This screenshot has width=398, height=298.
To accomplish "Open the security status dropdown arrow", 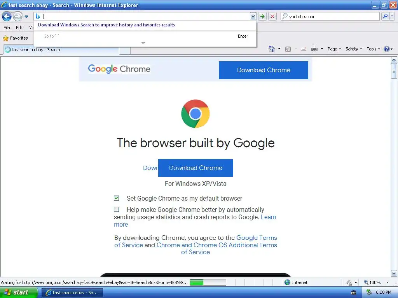I will tap(356, 282).
